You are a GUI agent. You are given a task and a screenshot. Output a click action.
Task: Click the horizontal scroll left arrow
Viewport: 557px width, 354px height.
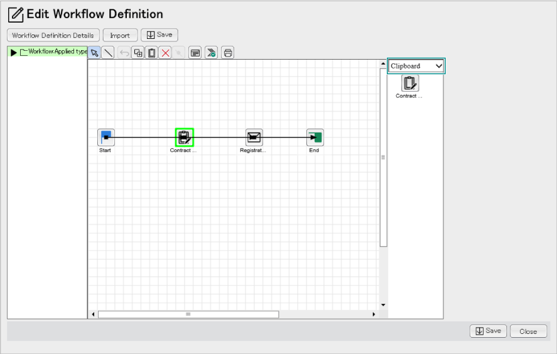coord(93,314)
